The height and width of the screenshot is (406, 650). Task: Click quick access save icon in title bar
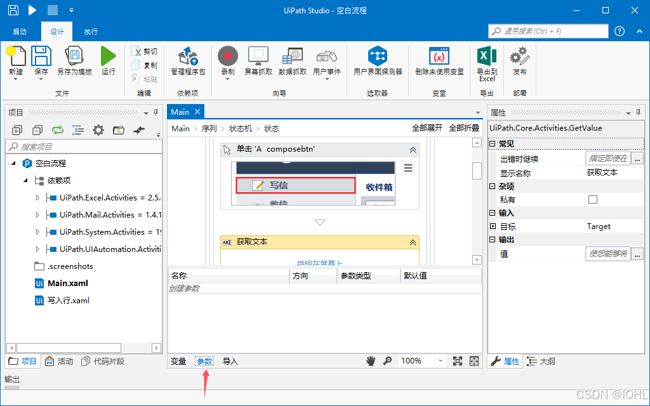pos(13,10)
